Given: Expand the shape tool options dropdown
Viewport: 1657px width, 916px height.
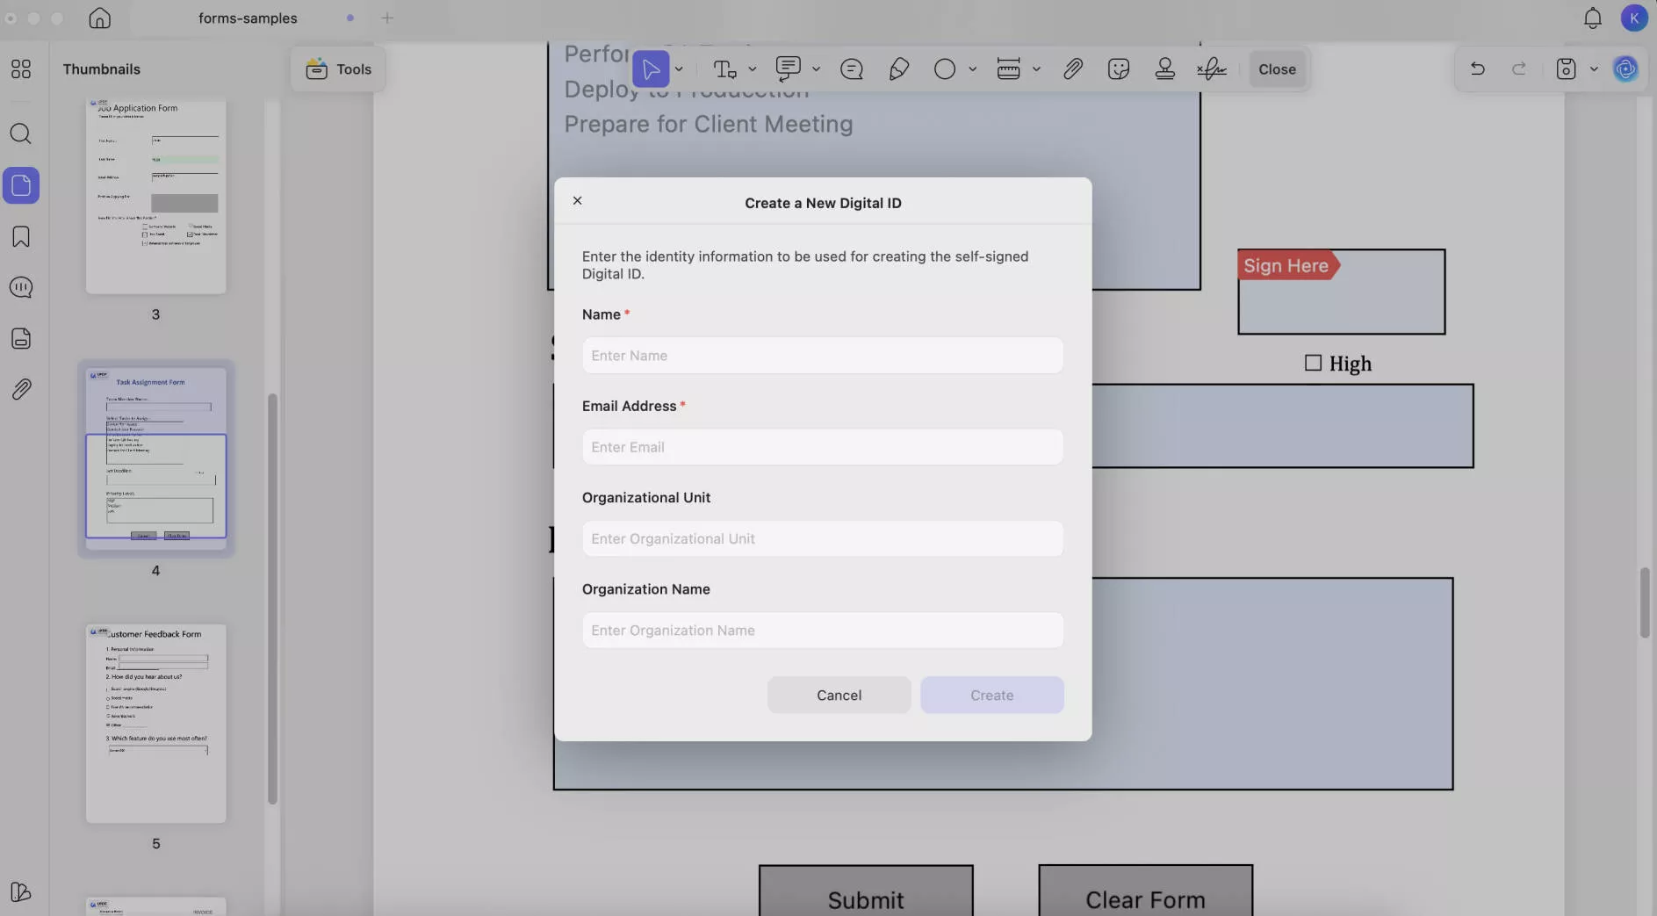Looking at the screenshot, I should 972,69.
